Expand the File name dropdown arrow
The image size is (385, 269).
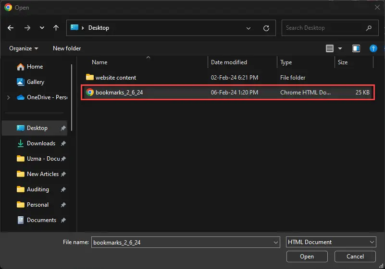coord(276,242)
